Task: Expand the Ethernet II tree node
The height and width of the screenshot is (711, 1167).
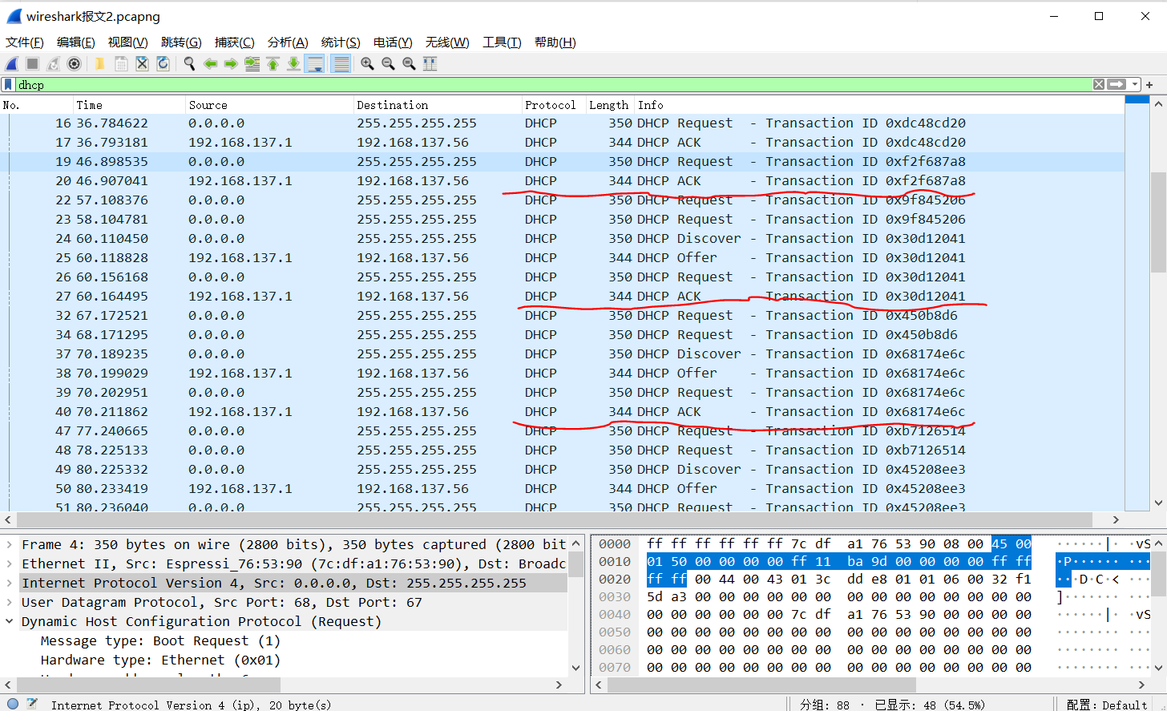Action: [x=9, y=564]
